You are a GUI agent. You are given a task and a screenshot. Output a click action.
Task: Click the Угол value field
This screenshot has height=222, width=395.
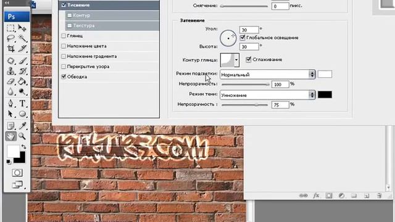click(x=249, y=30)
